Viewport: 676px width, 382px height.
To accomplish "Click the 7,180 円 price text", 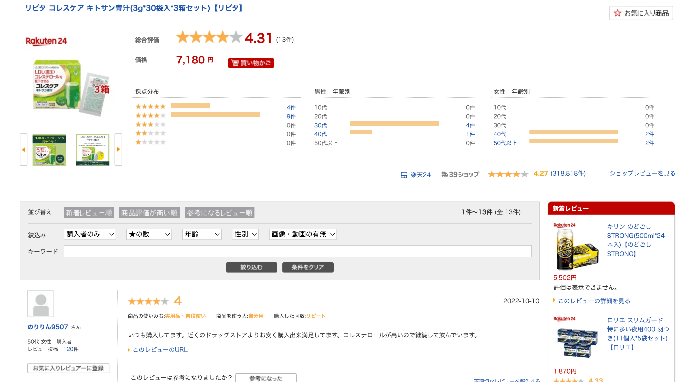I will pos(194,60).
